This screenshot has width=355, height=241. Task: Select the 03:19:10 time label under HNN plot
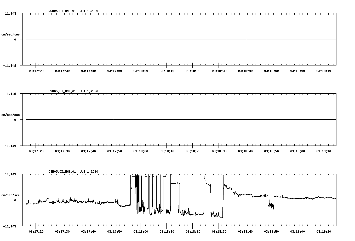(324, 151)
